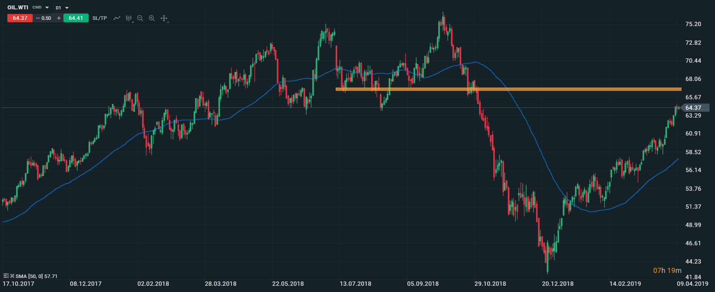This screenshot has width=715, height=292.
Task: Decrease trade volume with the minus sign
Action: pos(38,18)
